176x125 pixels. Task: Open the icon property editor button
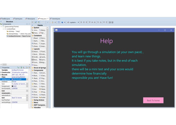point(27,91)
